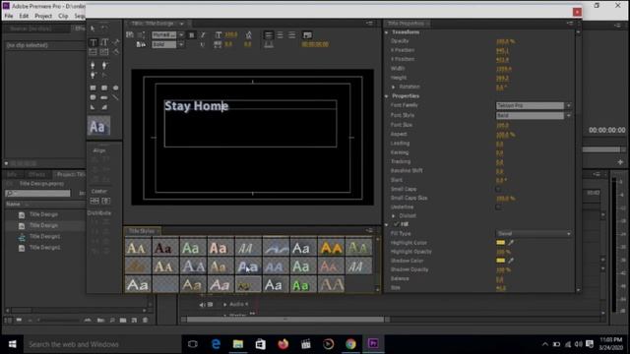
Task: Toggle the Small Caps checkbox
Action: 499,189
